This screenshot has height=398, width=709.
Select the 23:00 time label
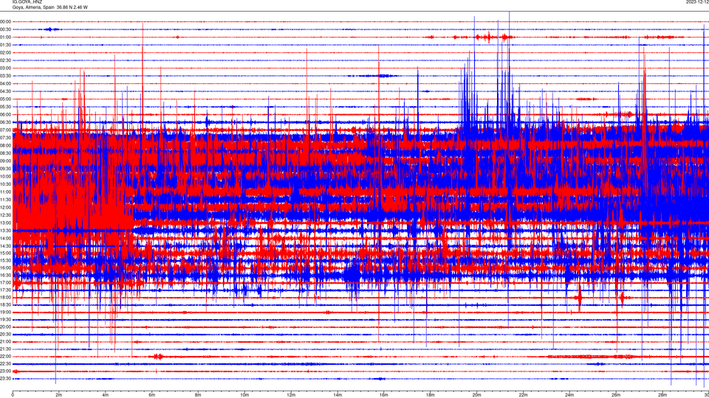(x=5, y=371)
